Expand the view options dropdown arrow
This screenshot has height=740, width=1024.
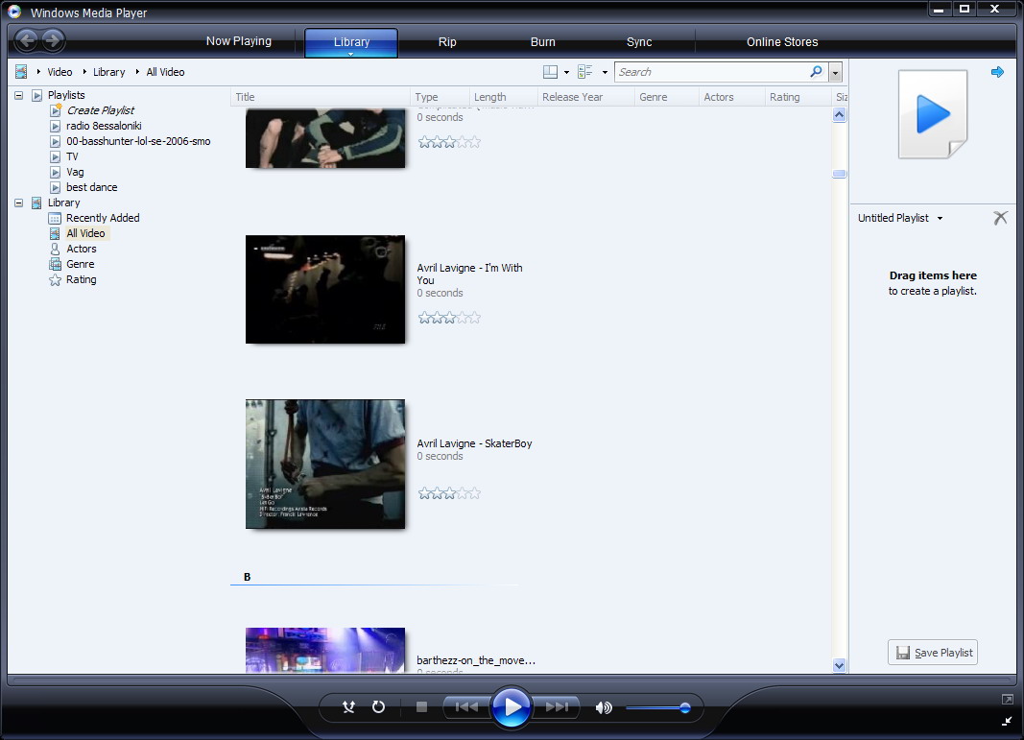tap(605, 73)
